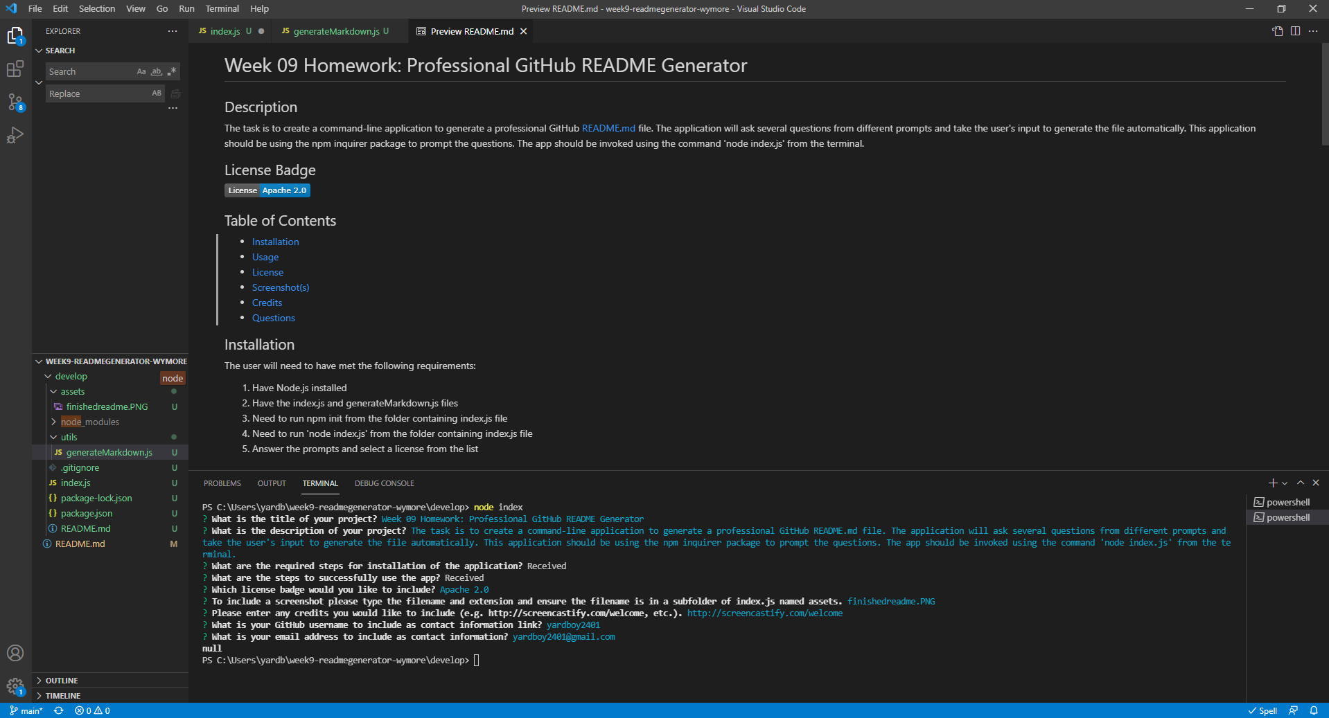Split the editor to the right
Screen dimensions: 1329x718
1295,31
